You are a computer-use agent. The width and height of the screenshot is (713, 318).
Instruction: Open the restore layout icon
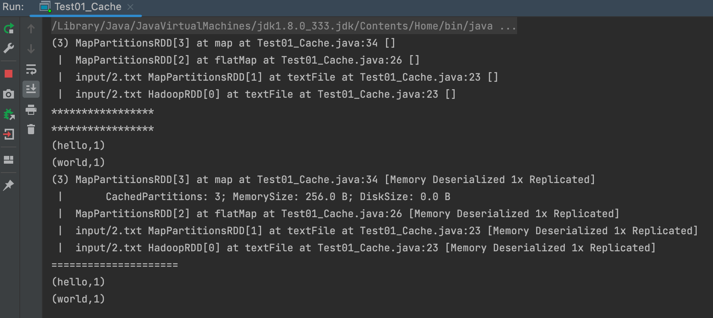(x=9, y=160)
